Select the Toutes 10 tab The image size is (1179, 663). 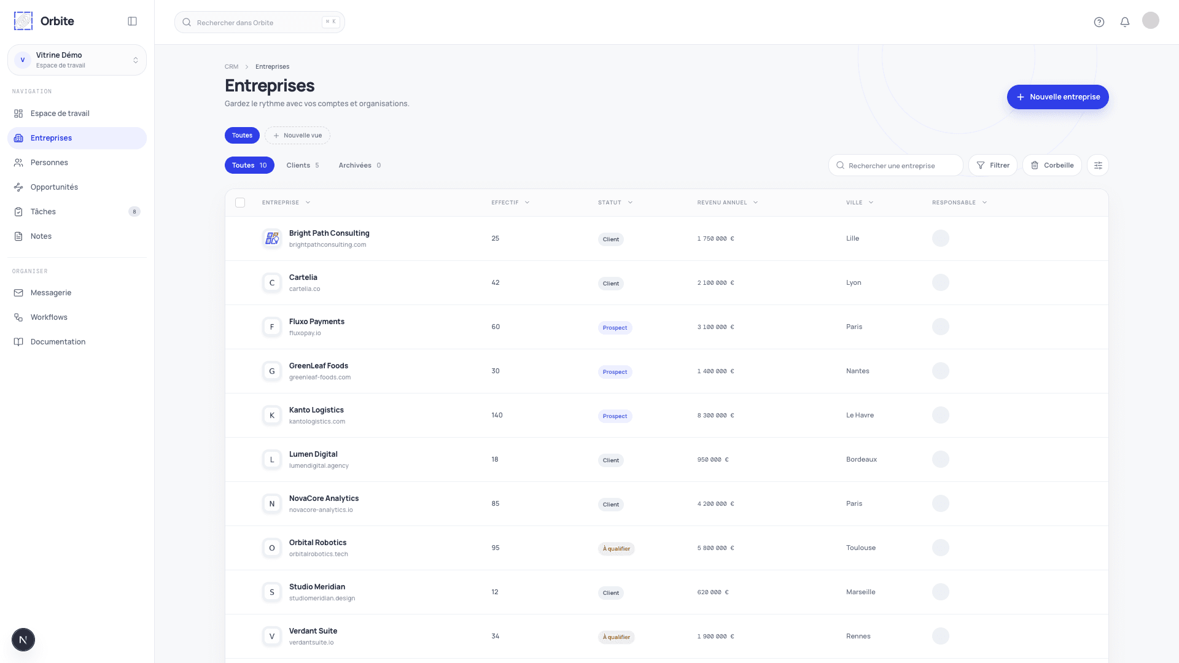pos(249,165)
